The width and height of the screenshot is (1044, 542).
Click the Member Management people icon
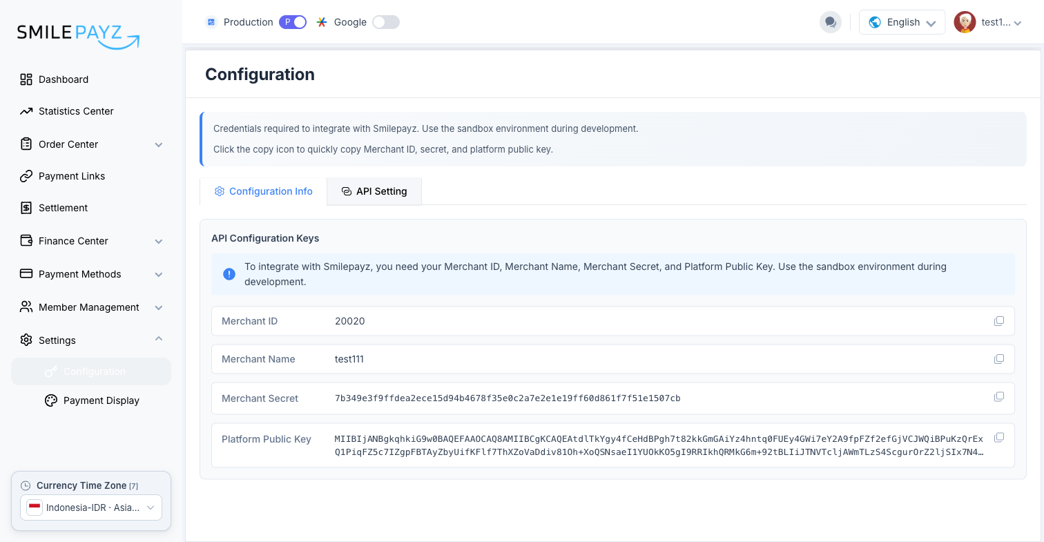click(x=26, y=307)
